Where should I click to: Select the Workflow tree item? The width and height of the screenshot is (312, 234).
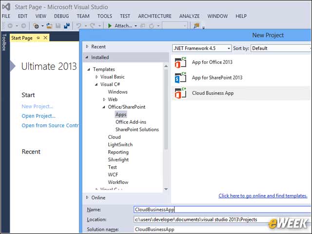coord(118,182)
